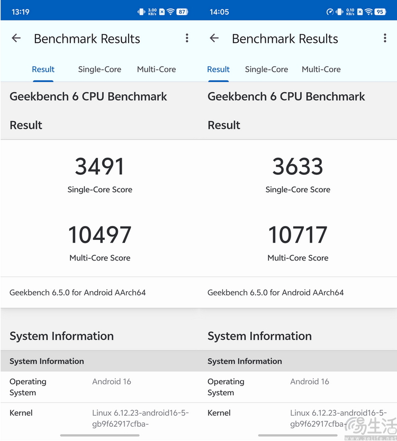Tap the battery 87 indicator icon
The image size is (397, 441).
pyautogui.click(x=182, y=12)
